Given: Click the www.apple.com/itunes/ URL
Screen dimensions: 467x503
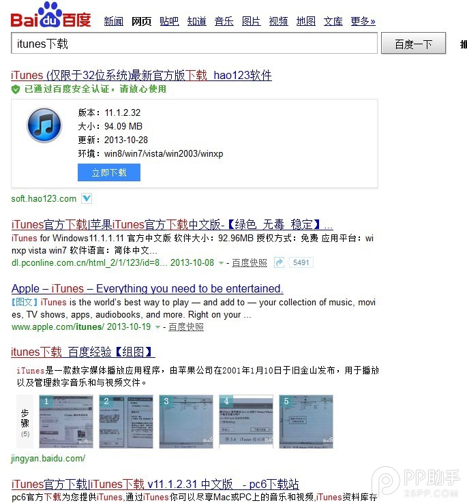Looking at the screenshot, I should point(58,327).
